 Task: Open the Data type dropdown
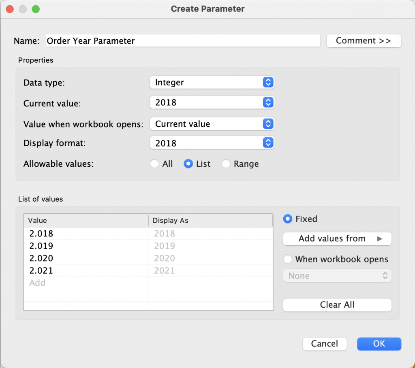click(x=212, y=83)
